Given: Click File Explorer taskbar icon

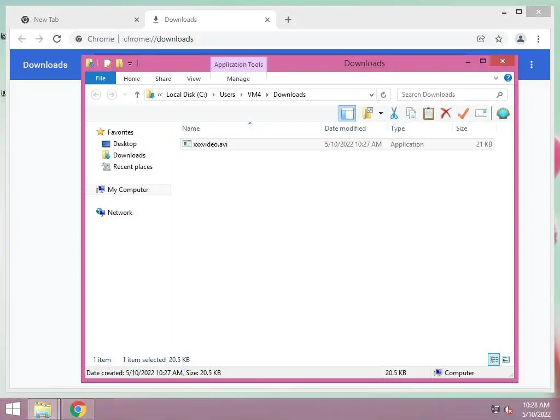Looking at the screenshot, I should pos(43,409).
